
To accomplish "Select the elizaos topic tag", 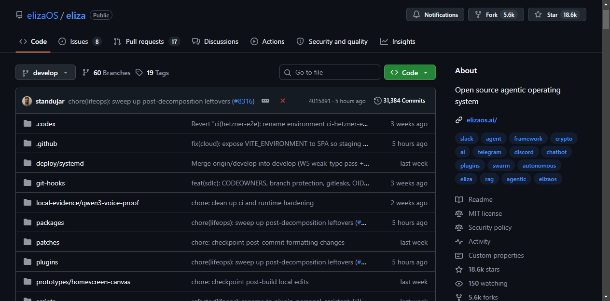I will [x=548, y=179].
